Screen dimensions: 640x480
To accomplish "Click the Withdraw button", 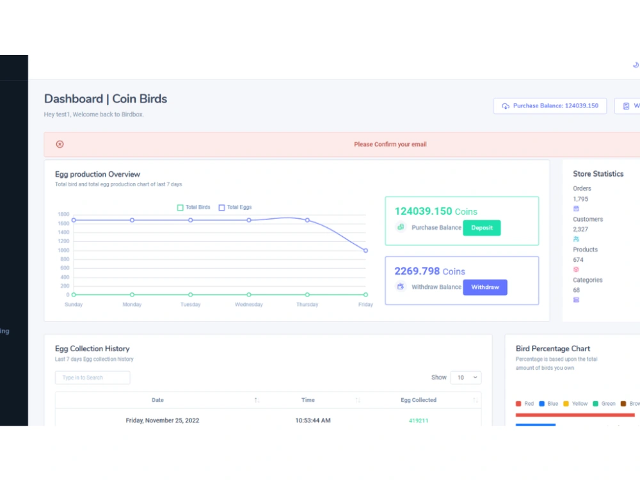I will 485,287.
